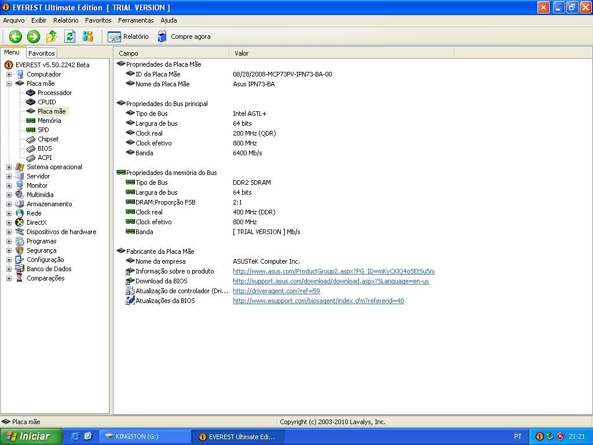
Task: Open the Ajuda menu
Action: coord(169,20)
